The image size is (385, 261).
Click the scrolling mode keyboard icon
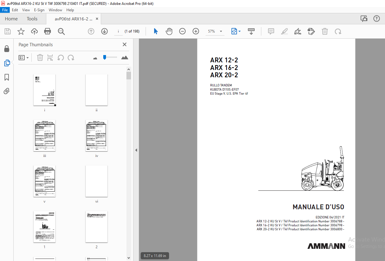click(251, 31)
